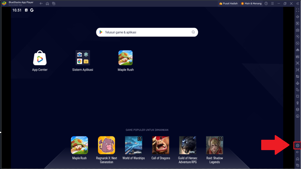Click the sync operations circular icon
The image size is (301, 169).
point(297,43)
